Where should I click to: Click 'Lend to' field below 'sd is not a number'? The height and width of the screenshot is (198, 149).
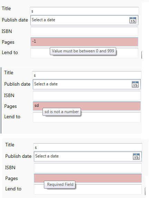(87, 117)
